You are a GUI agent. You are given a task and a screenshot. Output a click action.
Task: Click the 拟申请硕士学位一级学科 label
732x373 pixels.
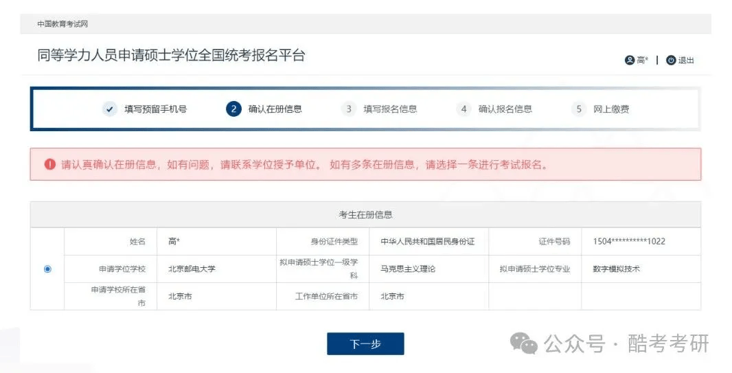[x=319, y=269]
